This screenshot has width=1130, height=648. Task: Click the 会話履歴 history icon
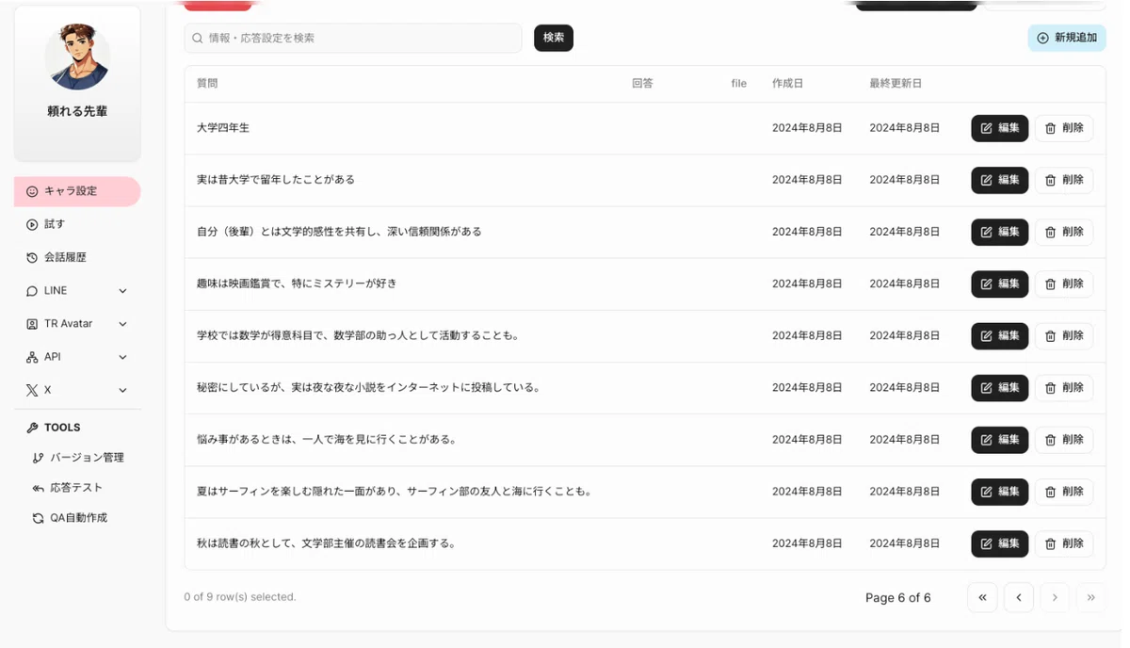(x=32, y=257)
